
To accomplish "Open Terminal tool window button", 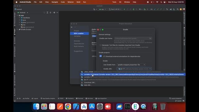I will coord(80,98).
